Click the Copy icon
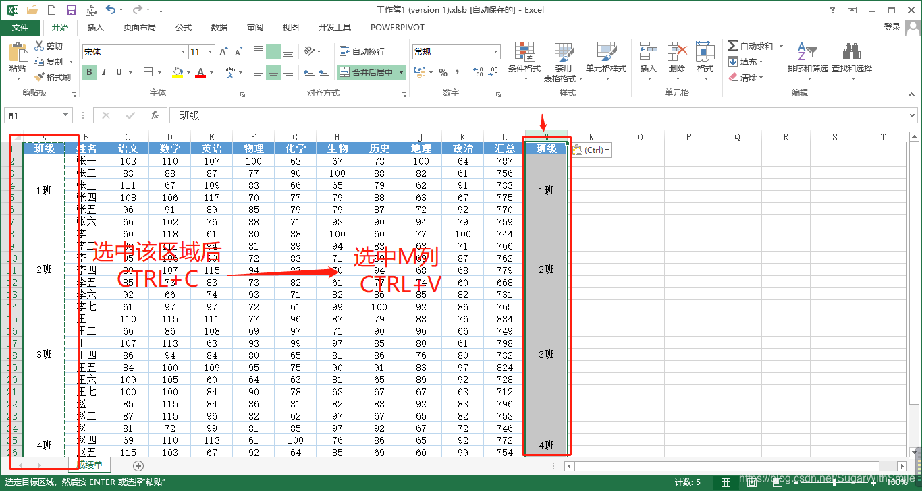Viewport: 922px width, 491px height. tap(39, 61)
